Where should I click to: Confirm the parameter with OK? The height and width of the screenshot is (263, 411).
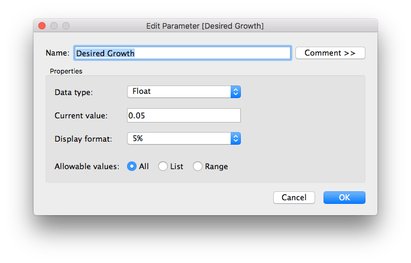coord(344,197)
